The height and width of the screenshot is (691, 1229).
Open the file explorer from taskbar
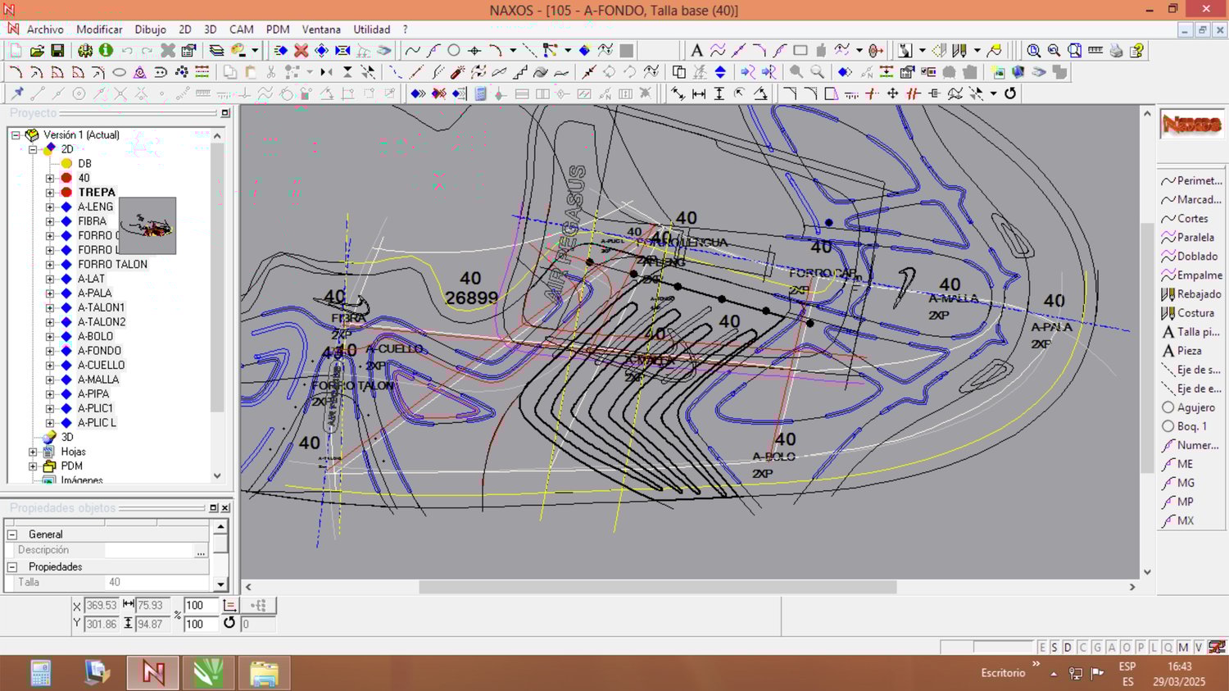(264, 673)
